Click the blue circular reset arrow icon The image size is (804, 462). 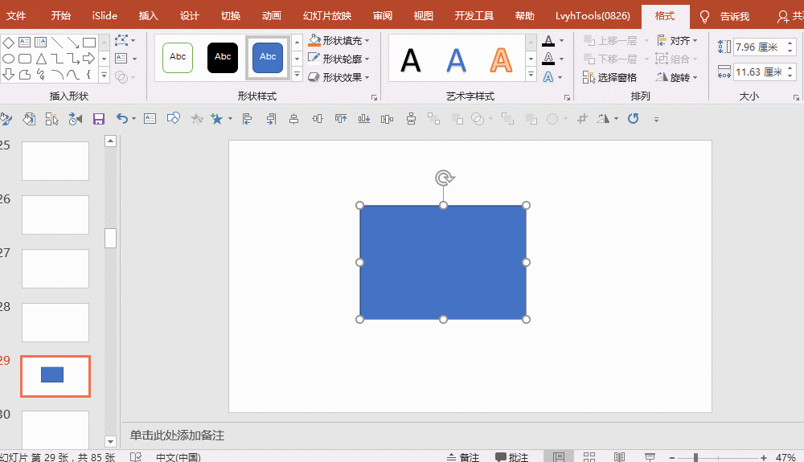click(x=634, y=119)
